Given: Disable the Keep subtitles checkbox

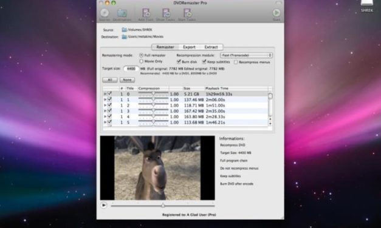Looking at the screenshot, I should tap(204, 62).
